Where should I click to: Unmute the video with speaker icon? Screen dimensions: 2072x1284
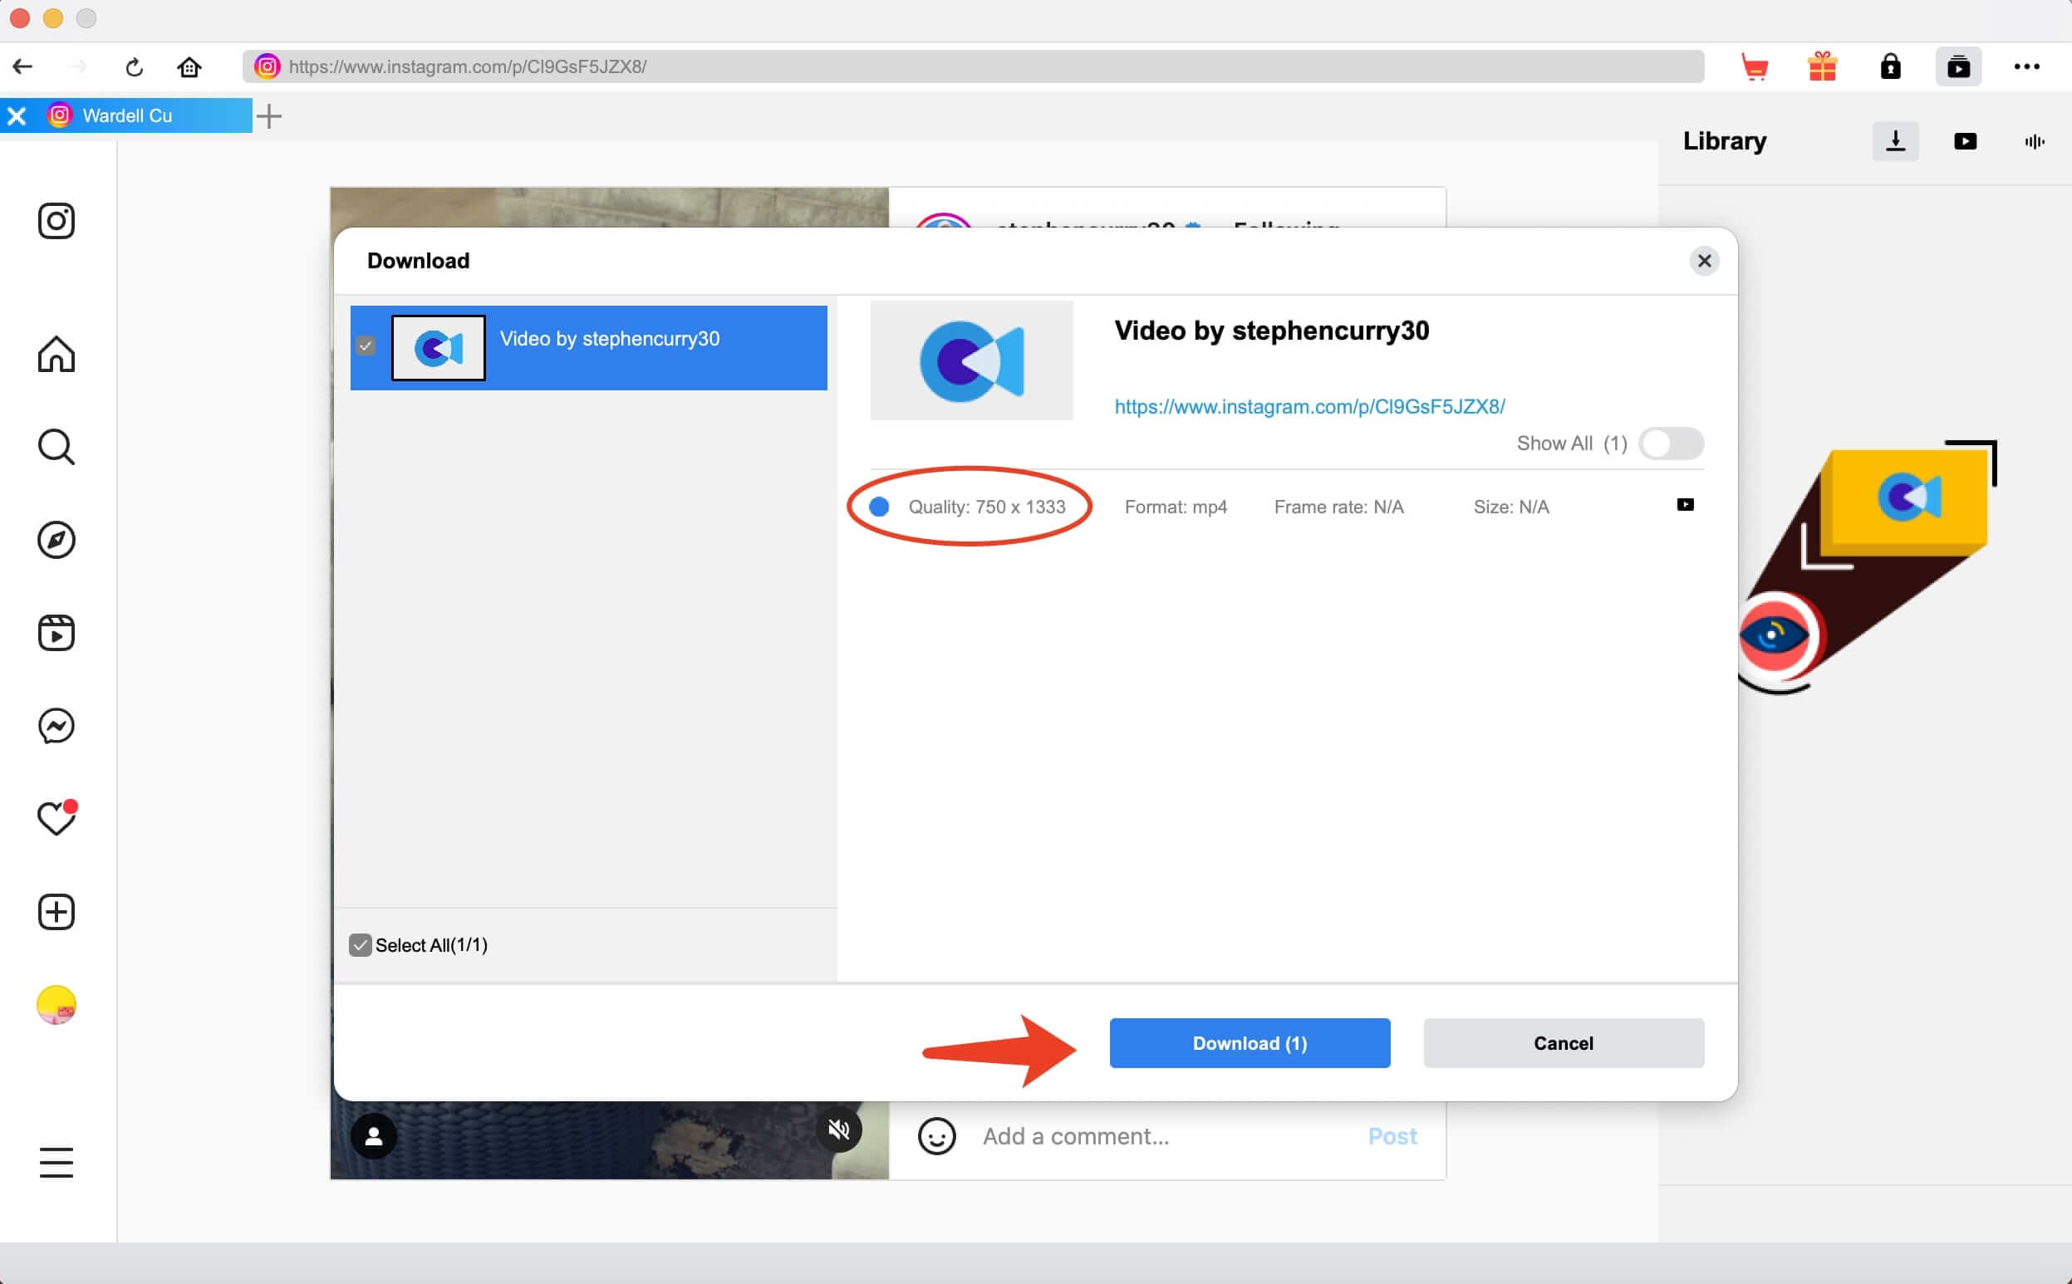tap(838, 1130)
